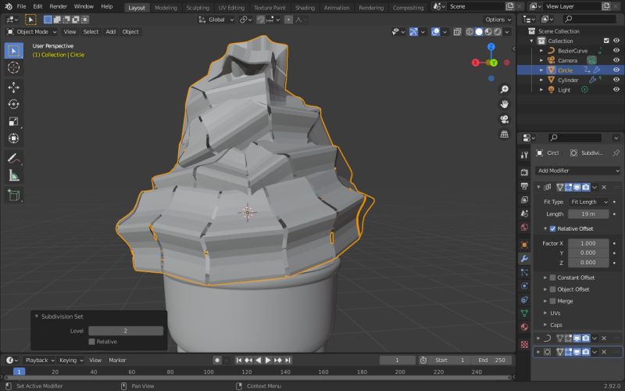Adjust the Subdivision Level slider

[x=126, y=331]
